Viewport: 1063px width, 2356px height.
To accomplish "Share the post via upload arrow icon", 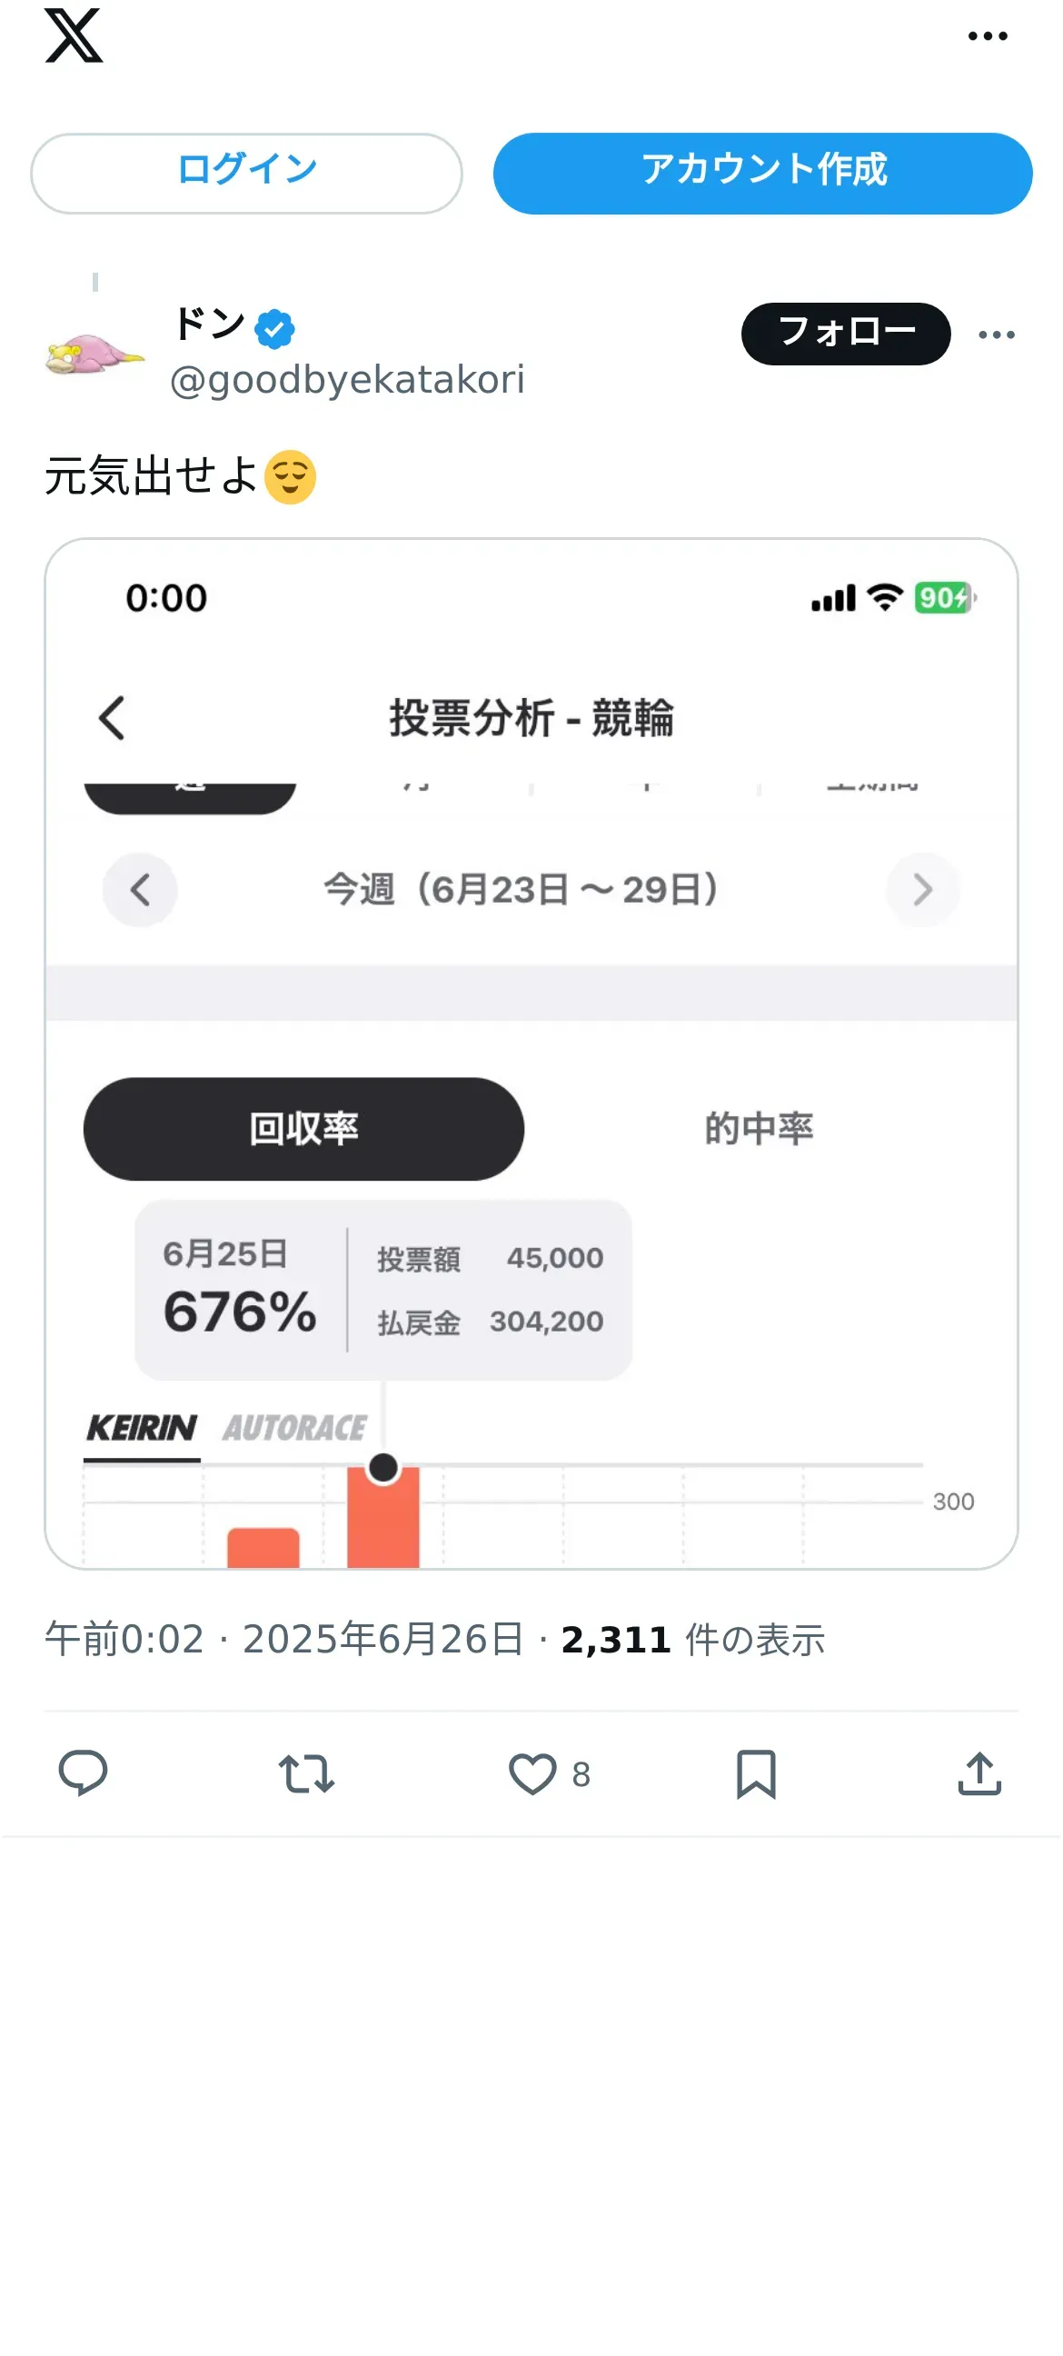I will [979, 1773].
